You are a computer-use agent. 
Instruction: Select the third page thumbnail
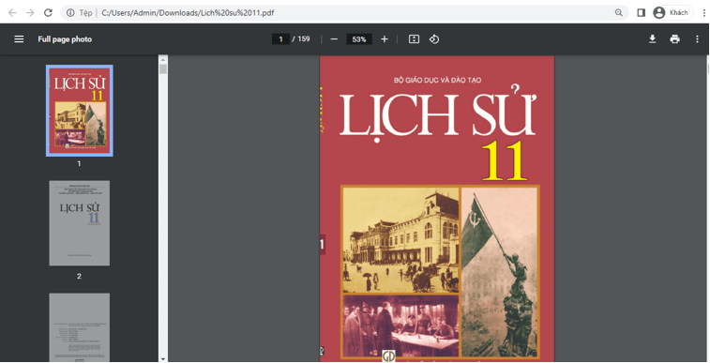coord(79,327)
